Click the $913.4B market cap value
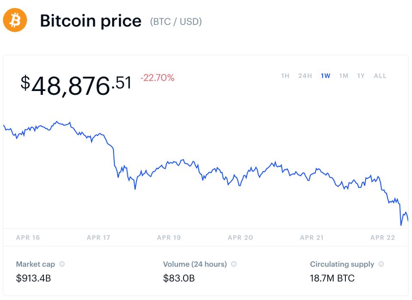This screenshot has width=412, height=300. click(x=34, y=278)
